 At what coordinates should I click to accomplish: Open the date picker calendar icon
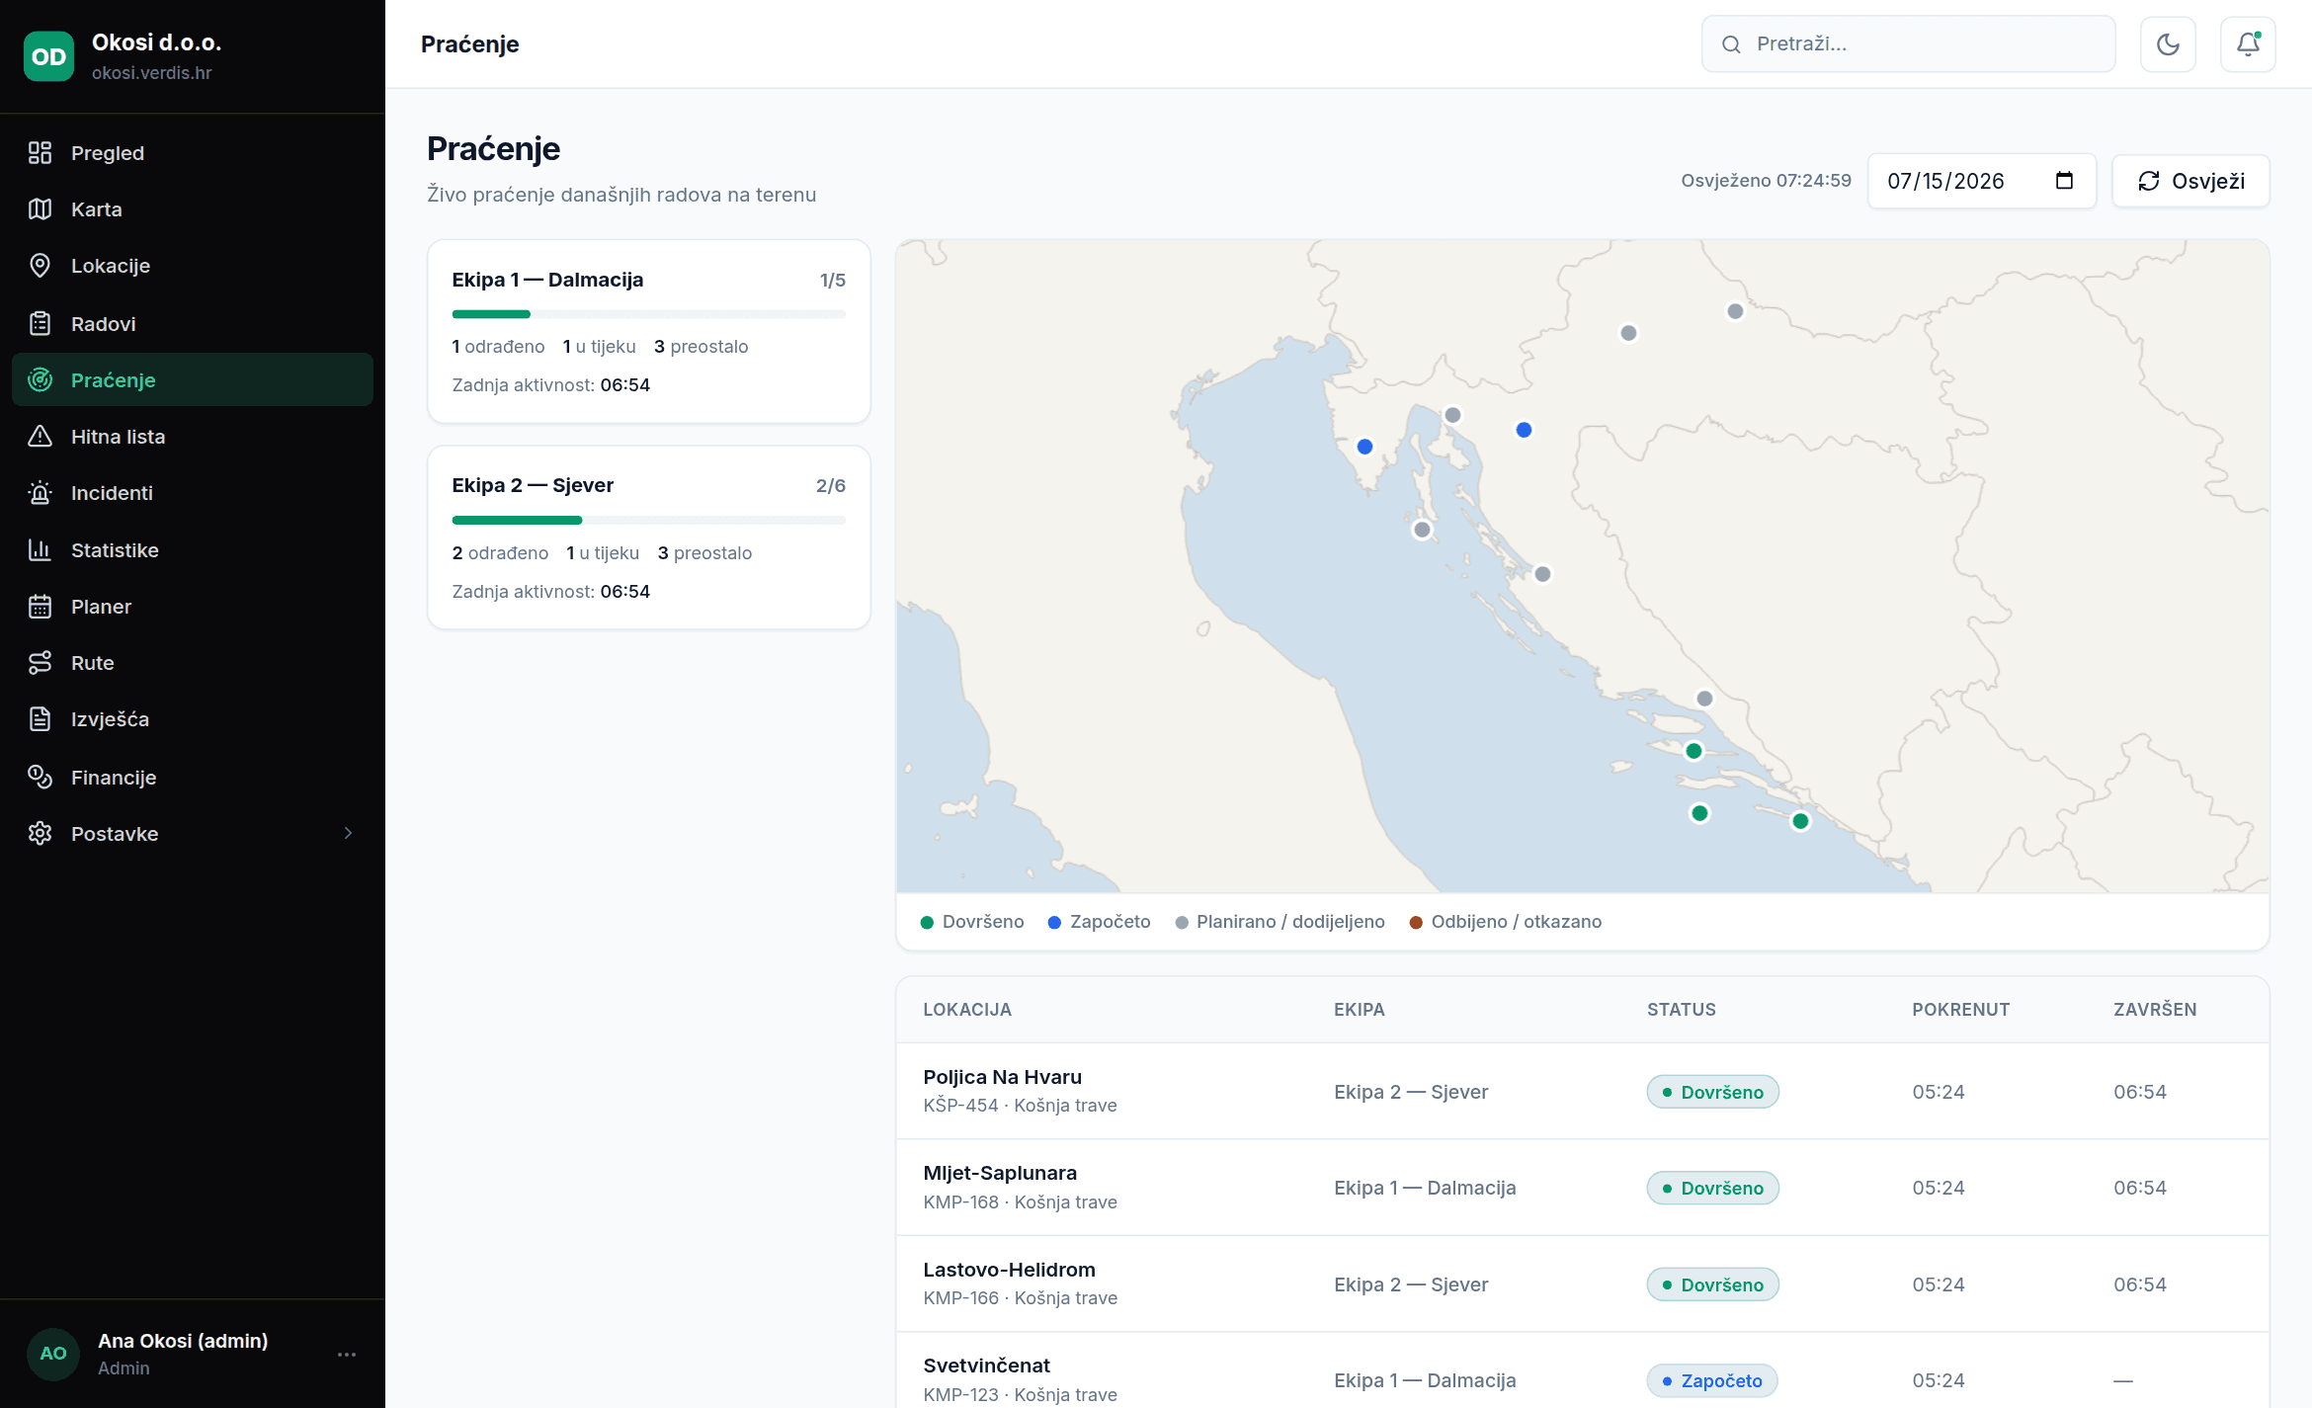click(2064, 181)
